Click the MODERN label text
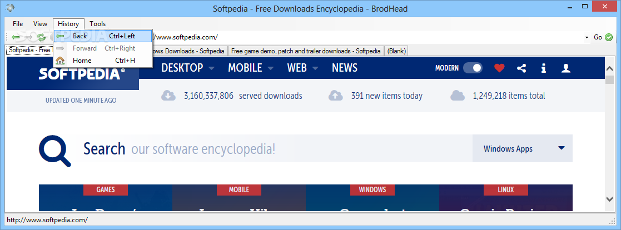Viewport: 621px width, 230px height. (x=447, y=68)
